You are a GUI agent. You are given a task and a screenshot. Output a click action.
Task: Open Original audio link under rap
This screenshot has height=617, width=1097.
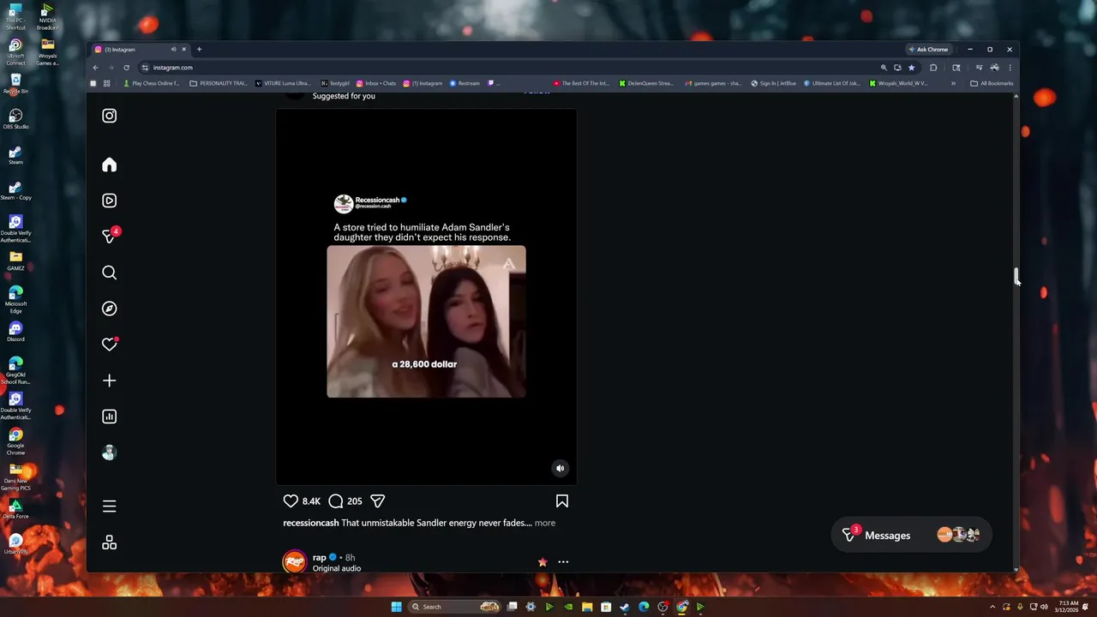(337, 568)
